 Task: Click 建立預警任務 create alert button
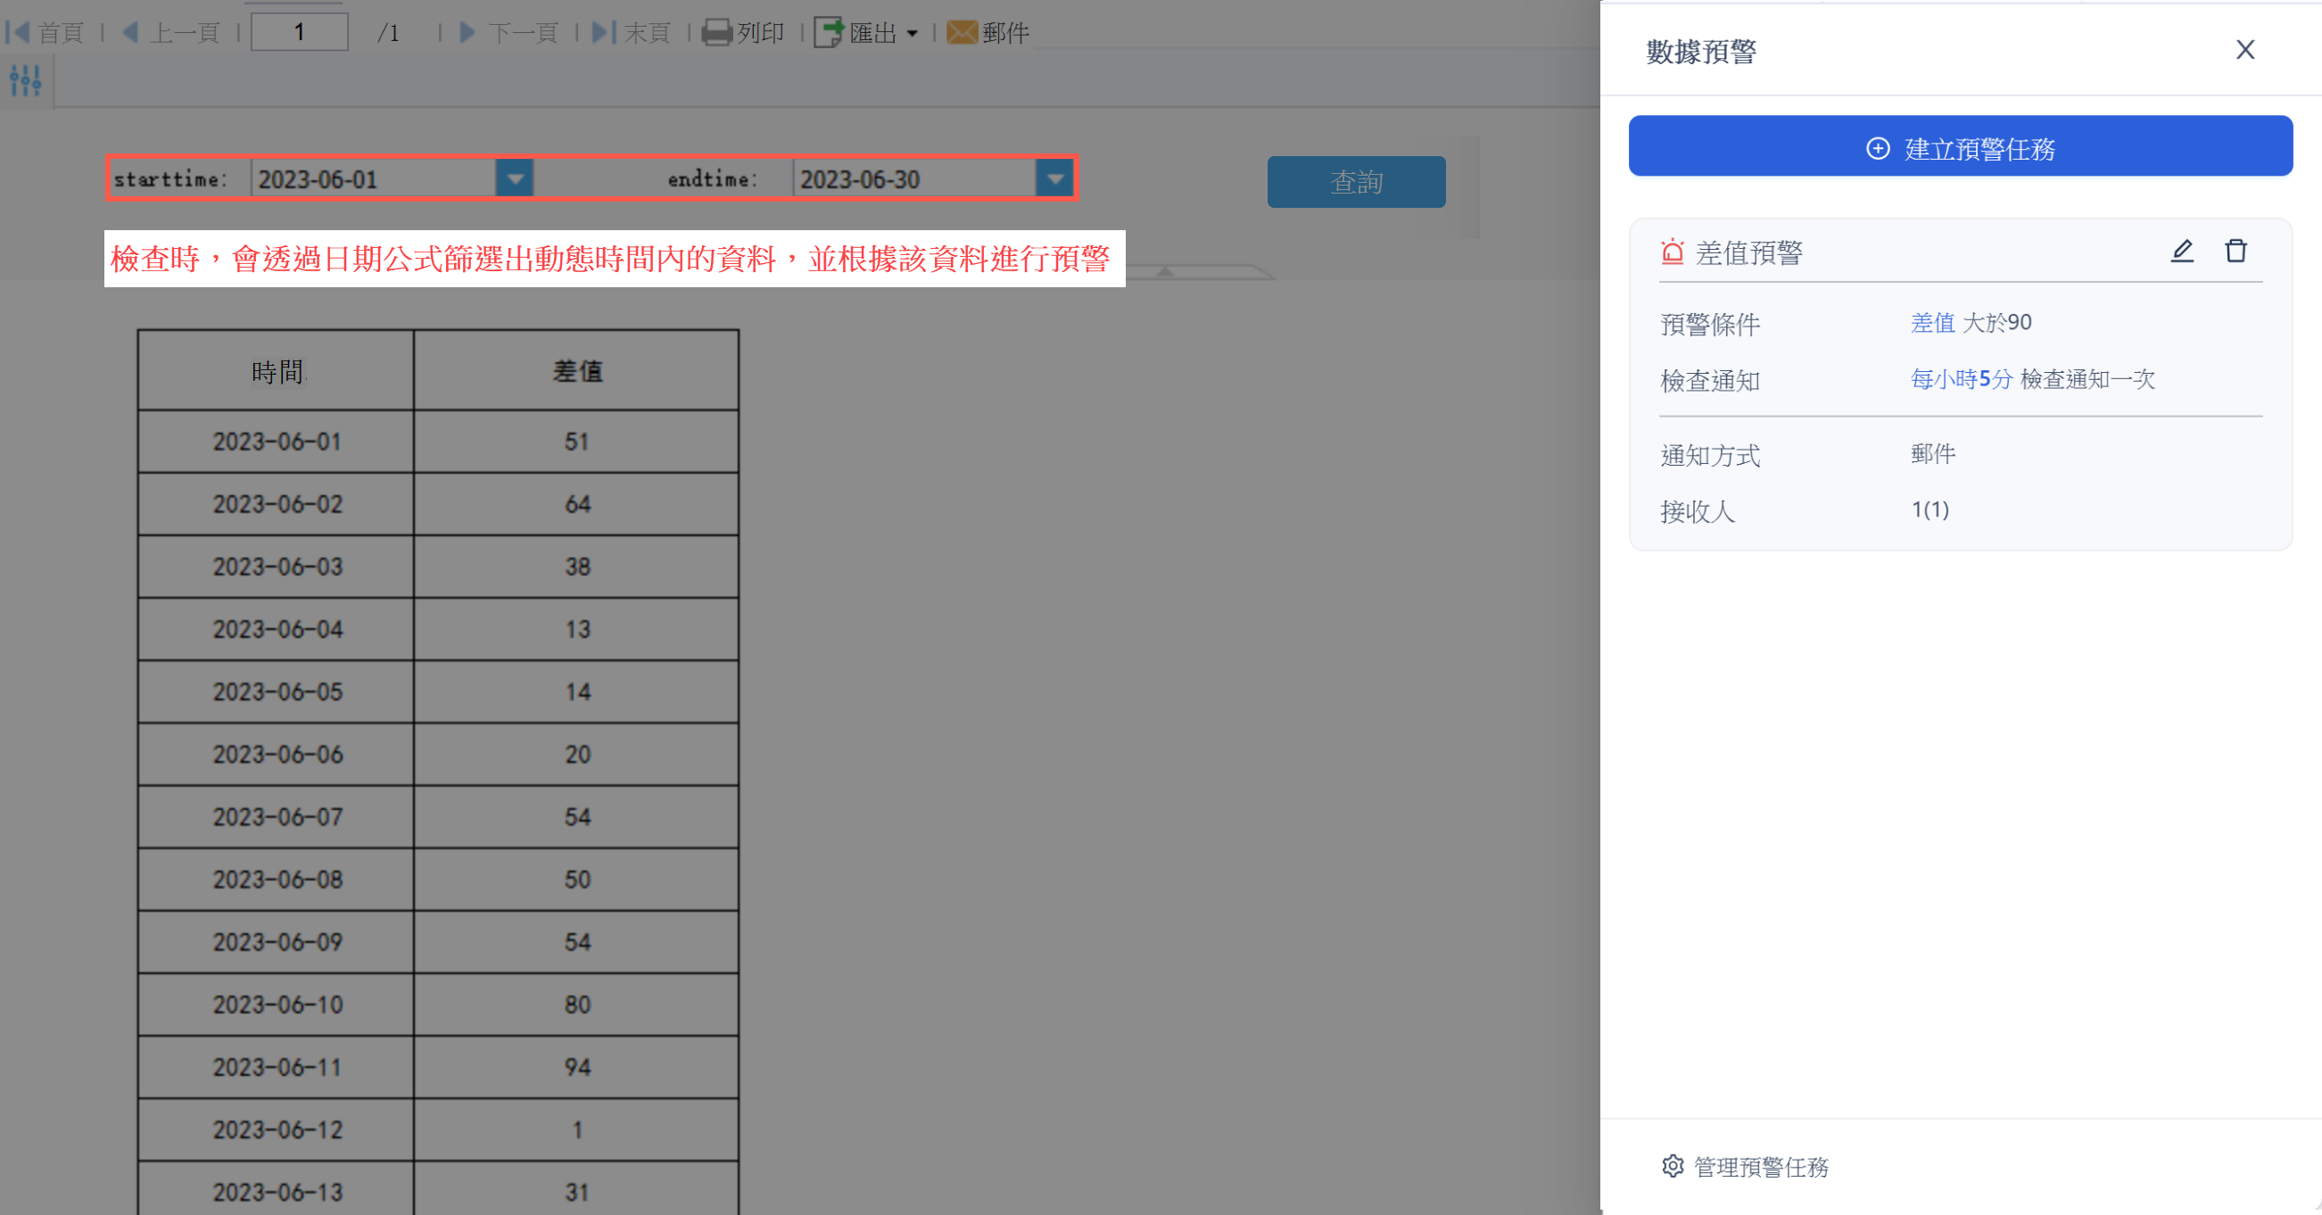pyautogui.click(x=1960, y=146)
